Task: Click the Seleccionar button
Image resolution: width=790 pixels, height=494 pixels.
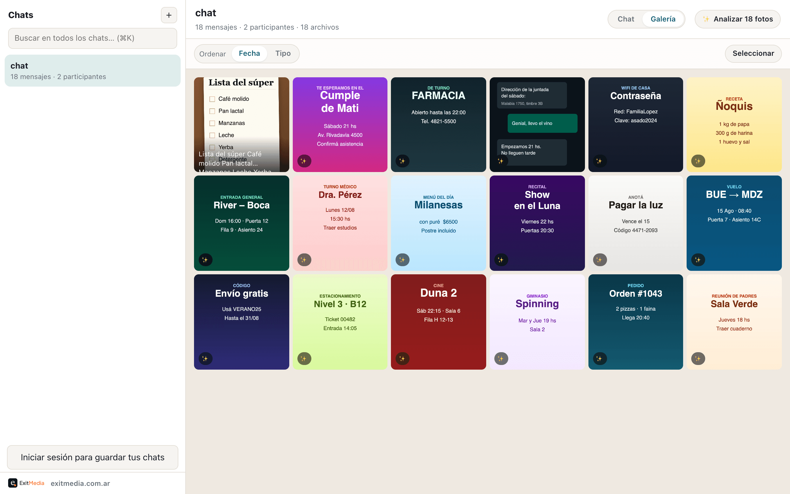Action: (x=753, y=53)
